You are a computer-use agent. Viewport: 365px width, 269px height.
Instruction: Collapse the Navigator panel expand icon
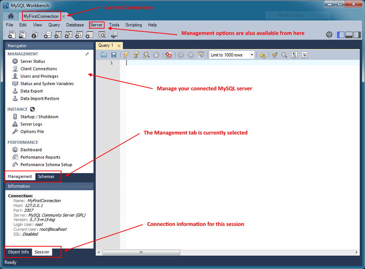[87, 54]
